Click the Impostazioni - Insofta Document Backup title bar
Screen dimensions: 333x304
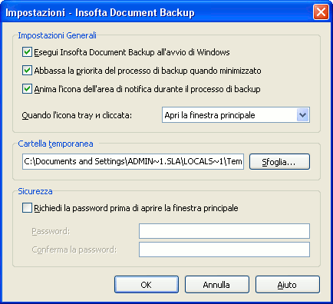(159, 12)
